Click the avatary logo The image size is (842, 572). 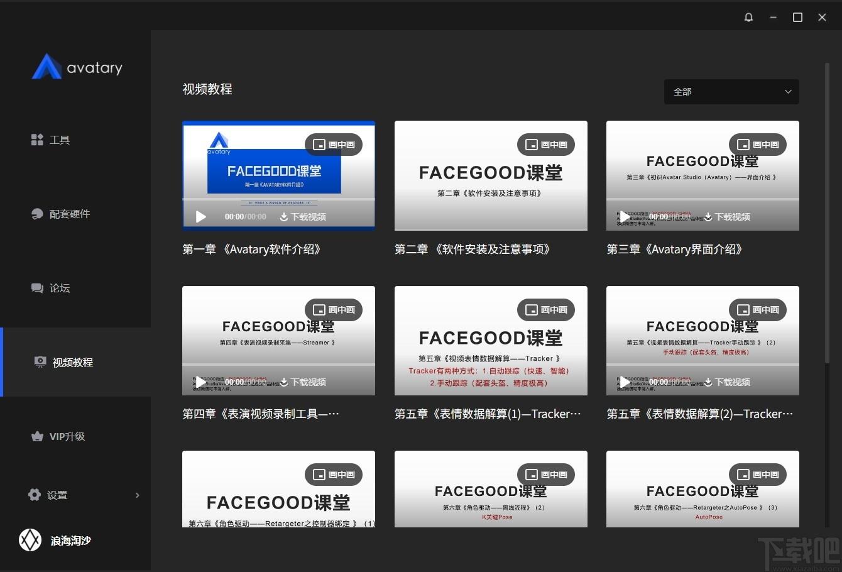pos(77,67)
